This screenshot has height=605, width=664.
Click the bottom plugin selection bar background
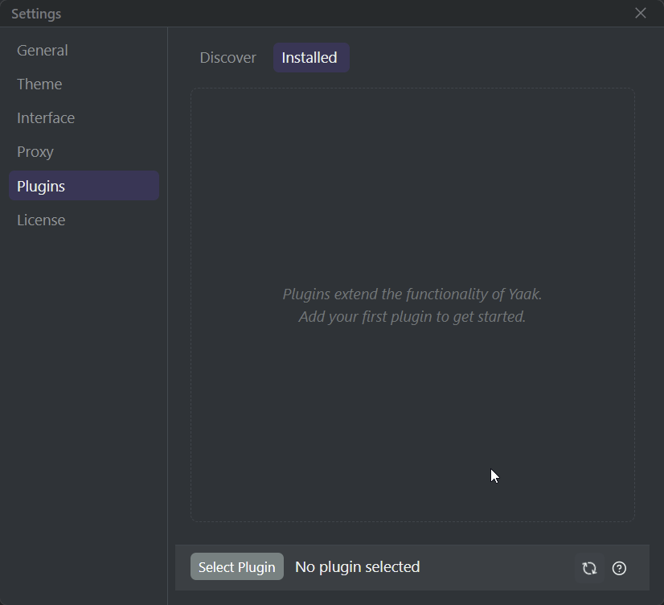coord(498,568)
